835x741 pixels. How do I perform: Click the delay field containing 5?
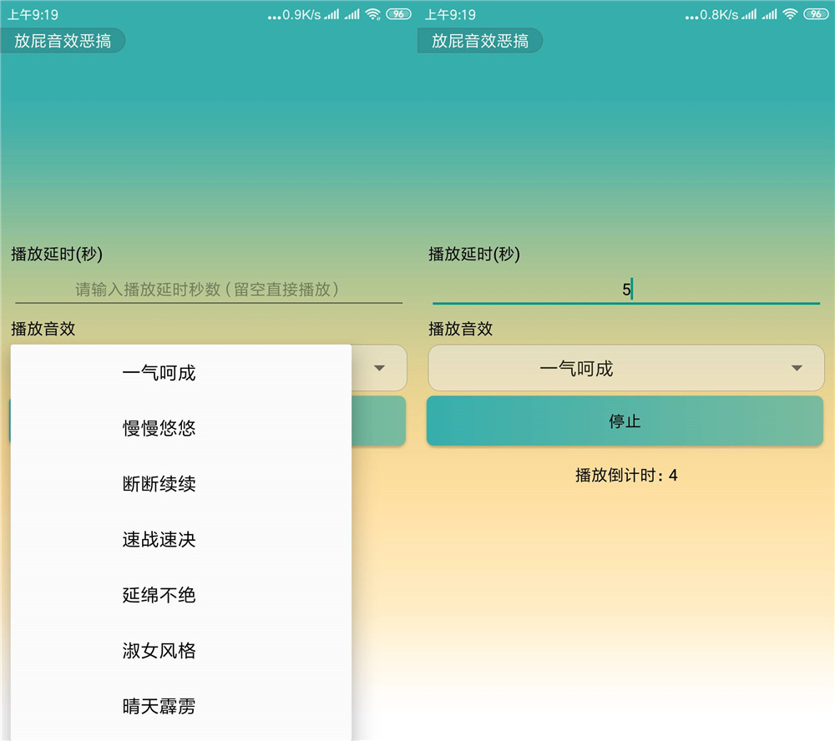pyautogui.click(x=625, y=290)
